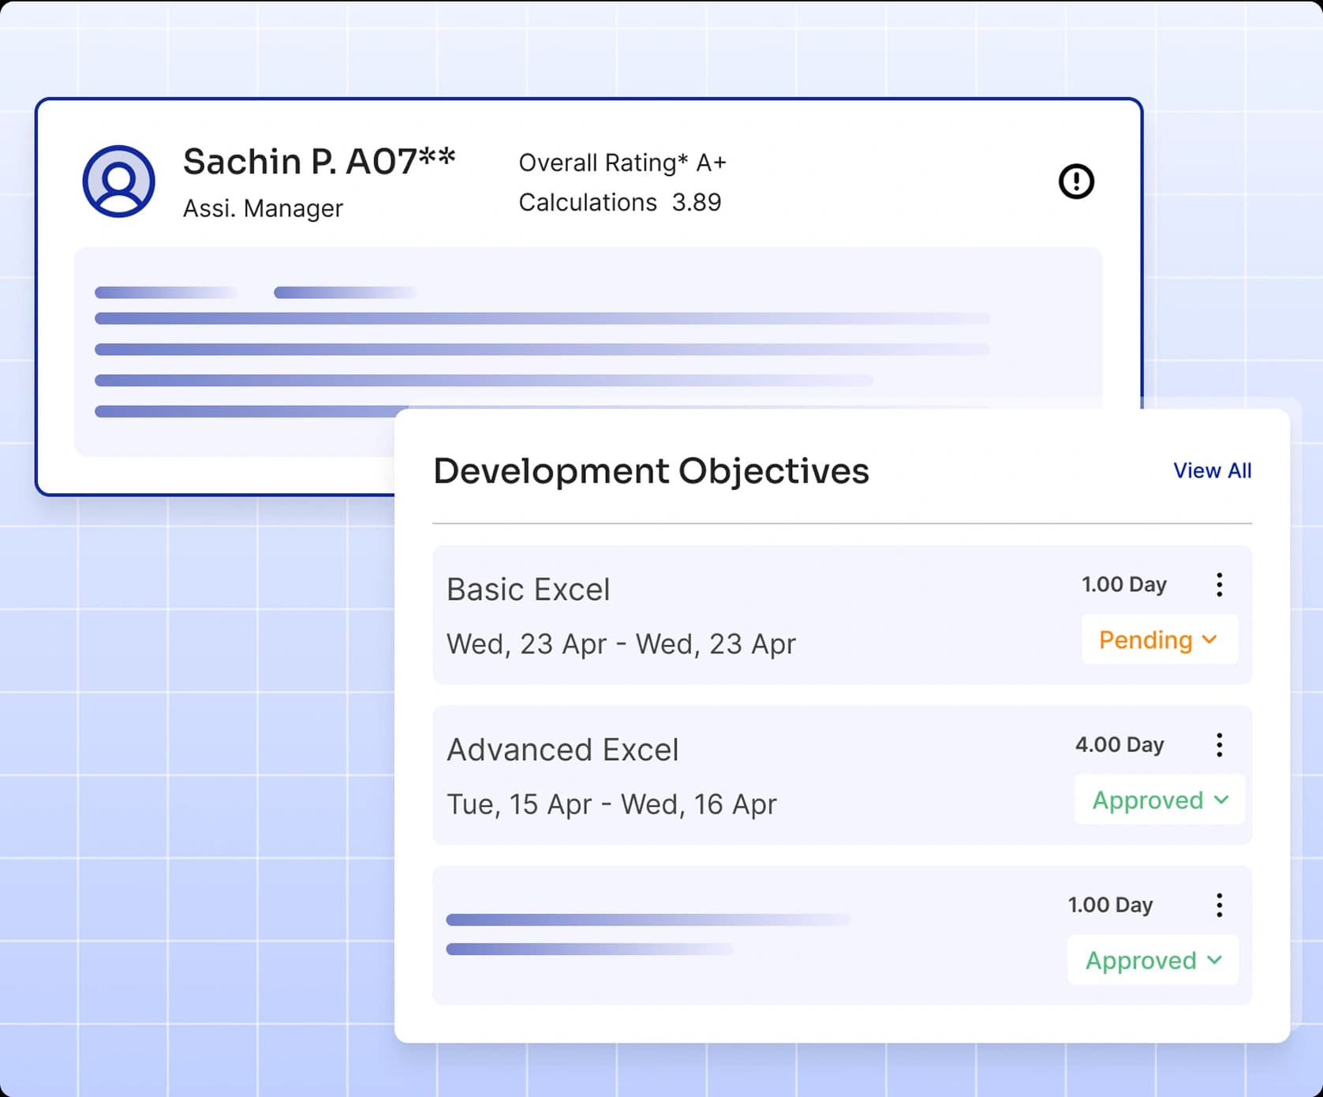Expand the Approved dropdown for Advanced Excel
Screen dimensions: 1323x1097
1159,800
